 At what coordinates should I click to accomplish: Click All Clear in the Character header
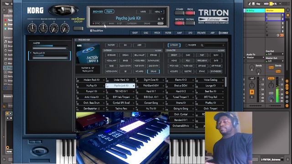point(221,51)
